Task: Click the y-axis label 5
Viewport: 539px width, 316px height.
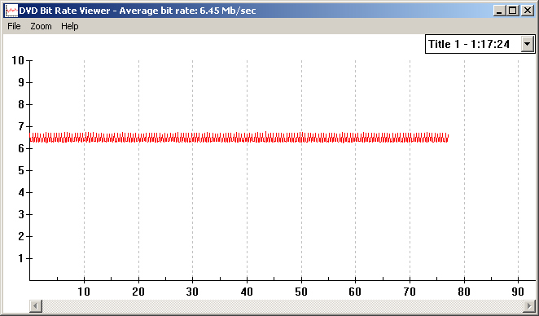Action: 21,170
